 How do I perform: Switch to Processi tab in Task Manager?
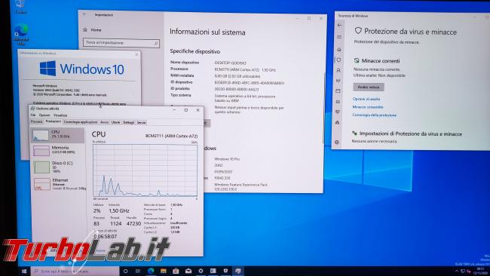(x=37, y=122)
